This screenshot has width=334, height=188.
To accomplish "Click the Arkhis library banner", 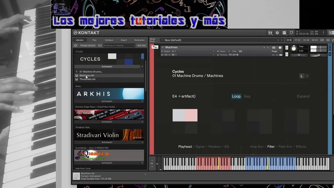I will [x=109, y=94].
